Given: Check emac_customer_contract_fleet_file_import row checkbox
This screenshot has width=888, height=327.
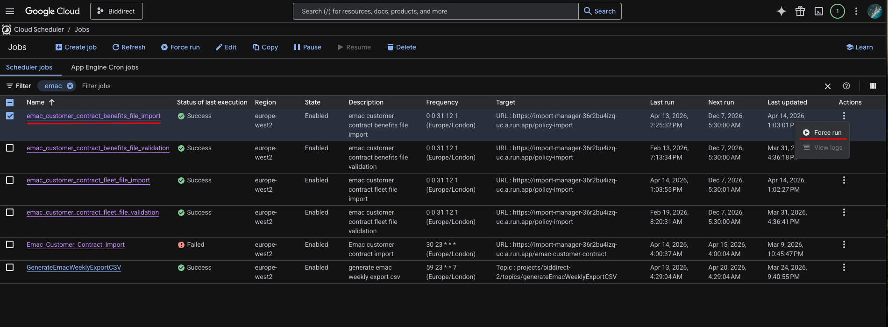Looking at the screenshot, I should tap(10, 180).
